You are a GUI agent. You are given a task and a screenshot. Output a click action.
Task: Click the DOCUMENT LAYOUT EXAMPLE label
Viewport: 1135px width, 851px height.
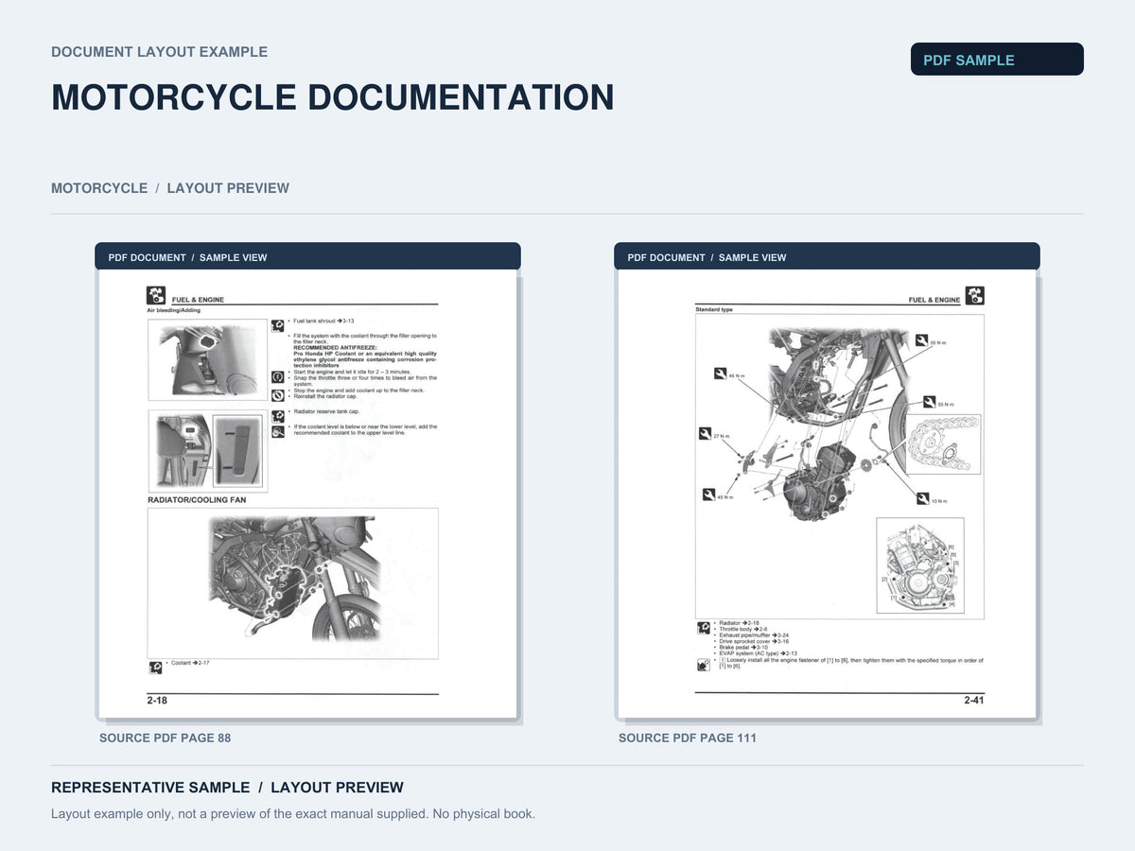[159, 52]
